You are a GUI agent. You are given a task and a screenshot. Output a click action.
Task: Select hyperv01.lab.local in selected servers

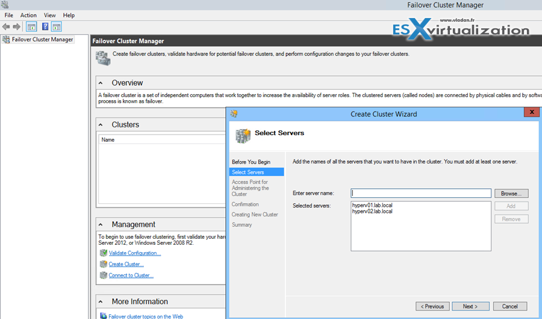tap(372, 205)
